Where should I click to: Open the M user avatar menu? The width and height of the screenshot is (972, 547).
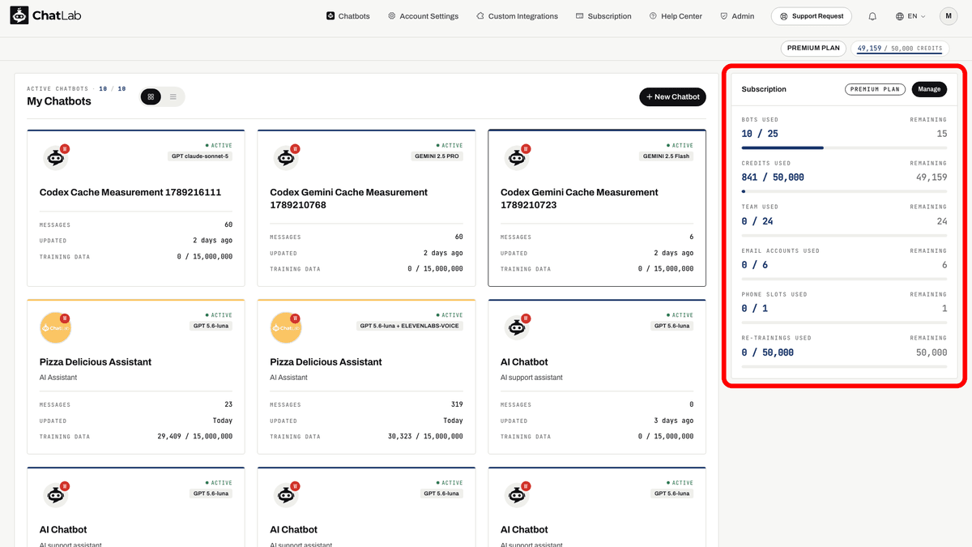(949, 15)
